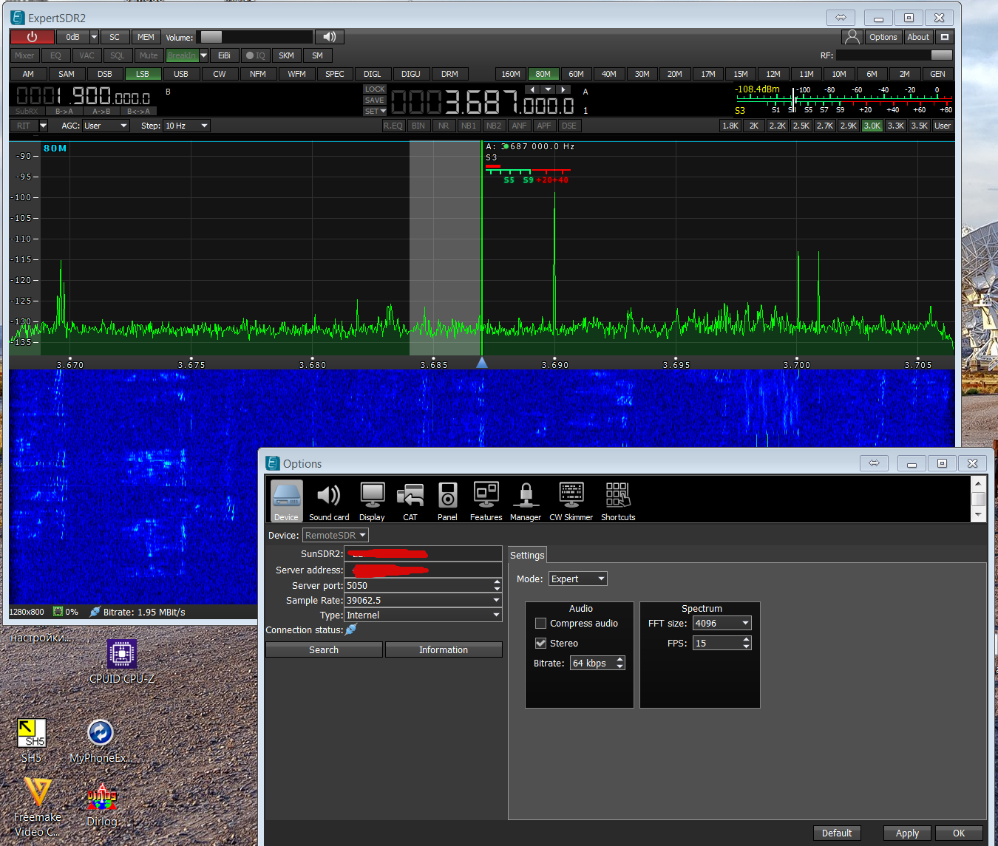Click the Information button

[x=444, y=649]
